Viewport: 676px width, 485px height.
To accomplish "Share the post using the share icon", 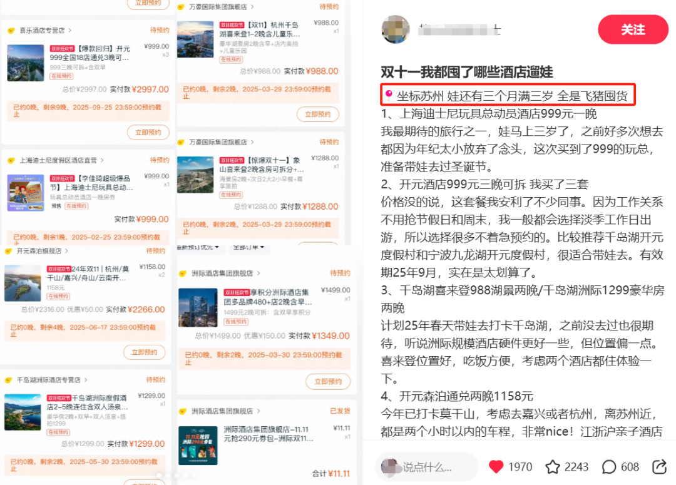I will coord(659,467).
